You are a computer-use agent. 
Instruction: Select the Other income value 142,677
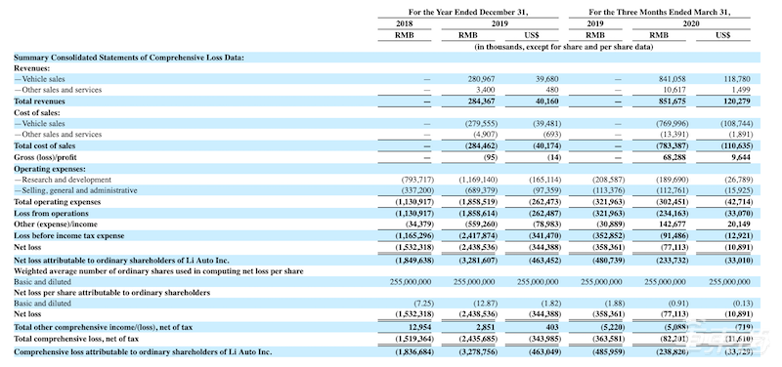[x=673, y=224]
